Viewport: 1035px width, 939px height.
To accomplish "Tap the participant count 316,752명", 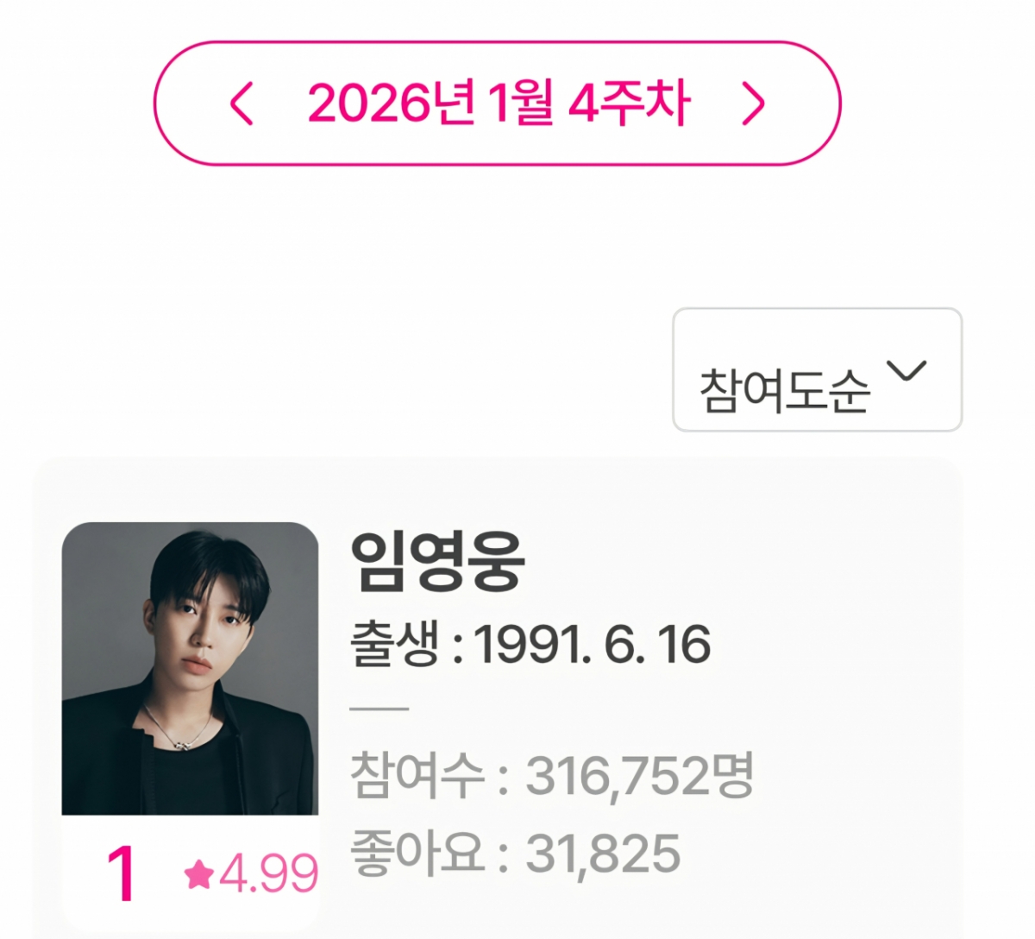I will click(x=639, y=775).
